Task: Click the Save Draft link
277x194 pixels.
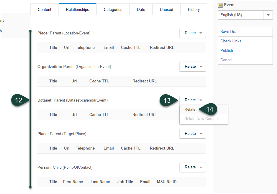Action: coord(230,31)
